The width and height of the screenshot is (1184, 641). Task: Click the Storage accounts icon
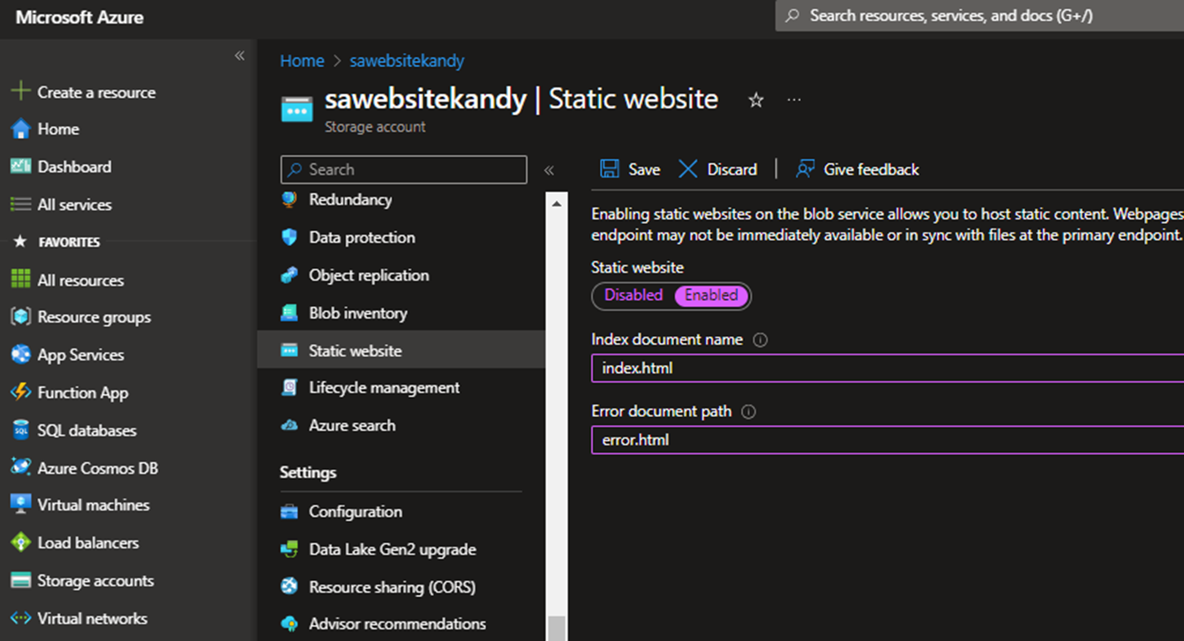tap(20, 580)
